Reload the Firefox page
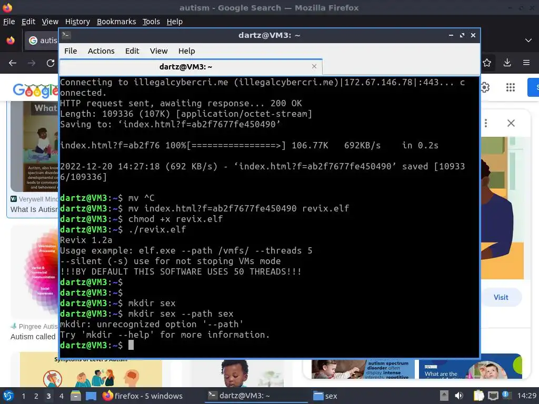The height and width of the screenshot is (404, 539). pos(51,63)
